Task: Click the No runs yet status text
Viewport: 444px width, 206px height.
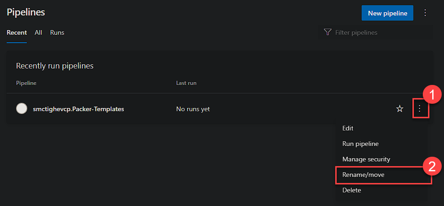Action: pyautogui.click(x=193, y=109)
